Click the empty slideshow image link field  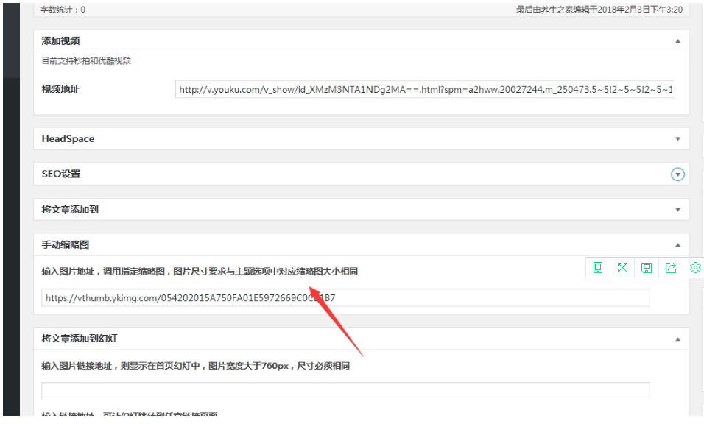[x=345, y=392]
